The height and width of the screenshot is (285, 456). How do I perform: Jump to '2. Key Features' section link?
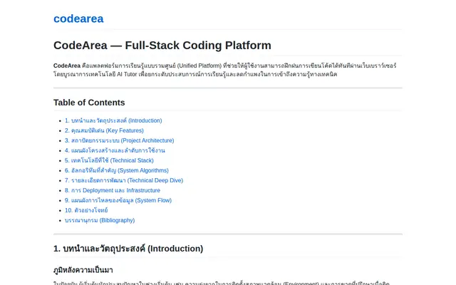click(x=104, y=130)
